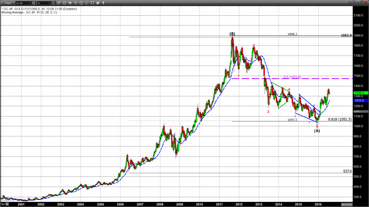This screenshot has width=369, height=207.
Task: Click the 537.0 price level label
Action: pyautogui.click(x=346, y=171)
